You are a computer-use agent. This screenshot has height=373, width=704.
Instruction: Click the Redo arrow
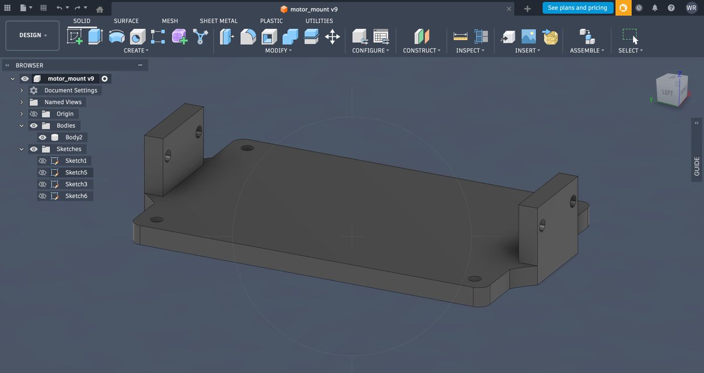coord(77,8)
